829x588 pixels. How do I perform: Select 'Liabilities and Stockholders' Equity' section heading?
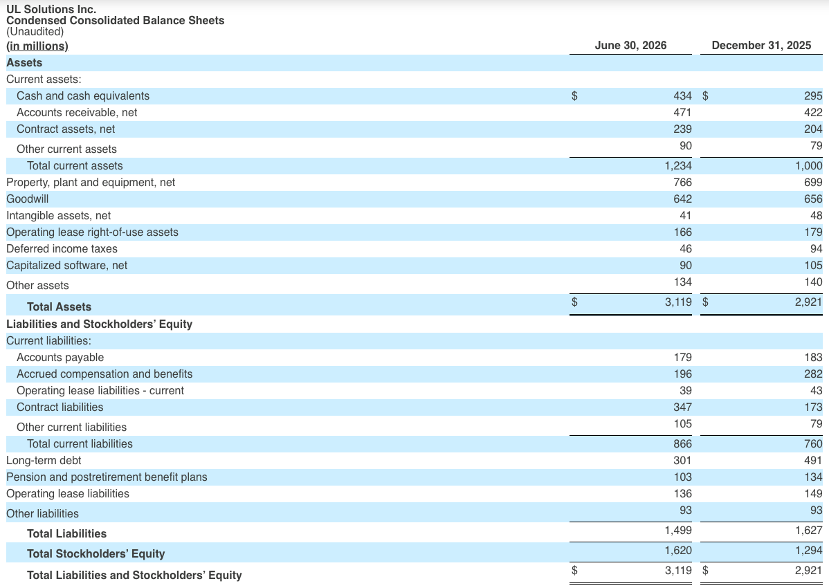pyautogui.click(x=100, y=324)
